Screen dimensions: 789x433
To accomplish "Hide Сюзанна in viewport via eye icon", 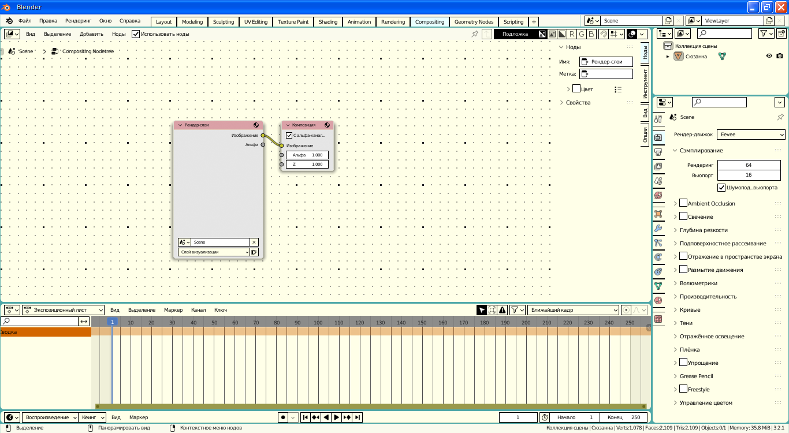I will pyautogui.click(x=769, y=56).
